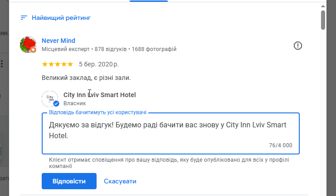Image resolution: width=336 pixels, height=196 pixels.
Task: Click the local guide badge on avatar
Action: pos(34,50)
